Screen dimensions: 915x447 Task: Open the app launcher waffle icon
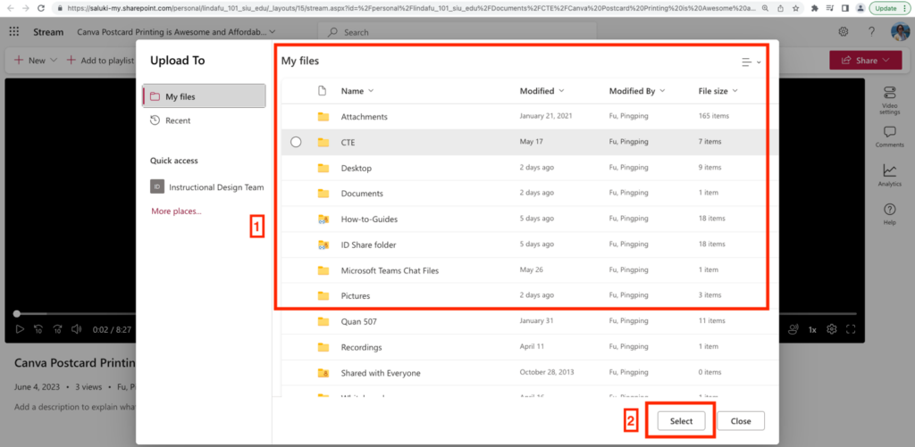[x=14, y=32]
